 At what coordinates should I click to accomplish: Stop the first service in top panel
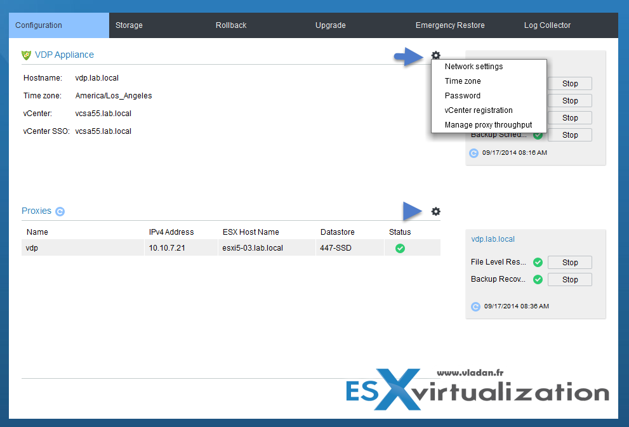click(x=569, y=83)
